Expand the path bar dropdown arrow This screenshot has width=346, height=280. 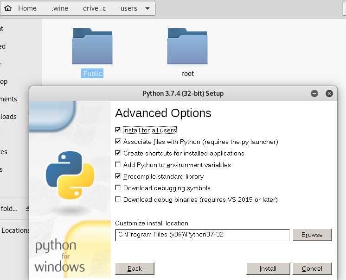tap(147, 9)
